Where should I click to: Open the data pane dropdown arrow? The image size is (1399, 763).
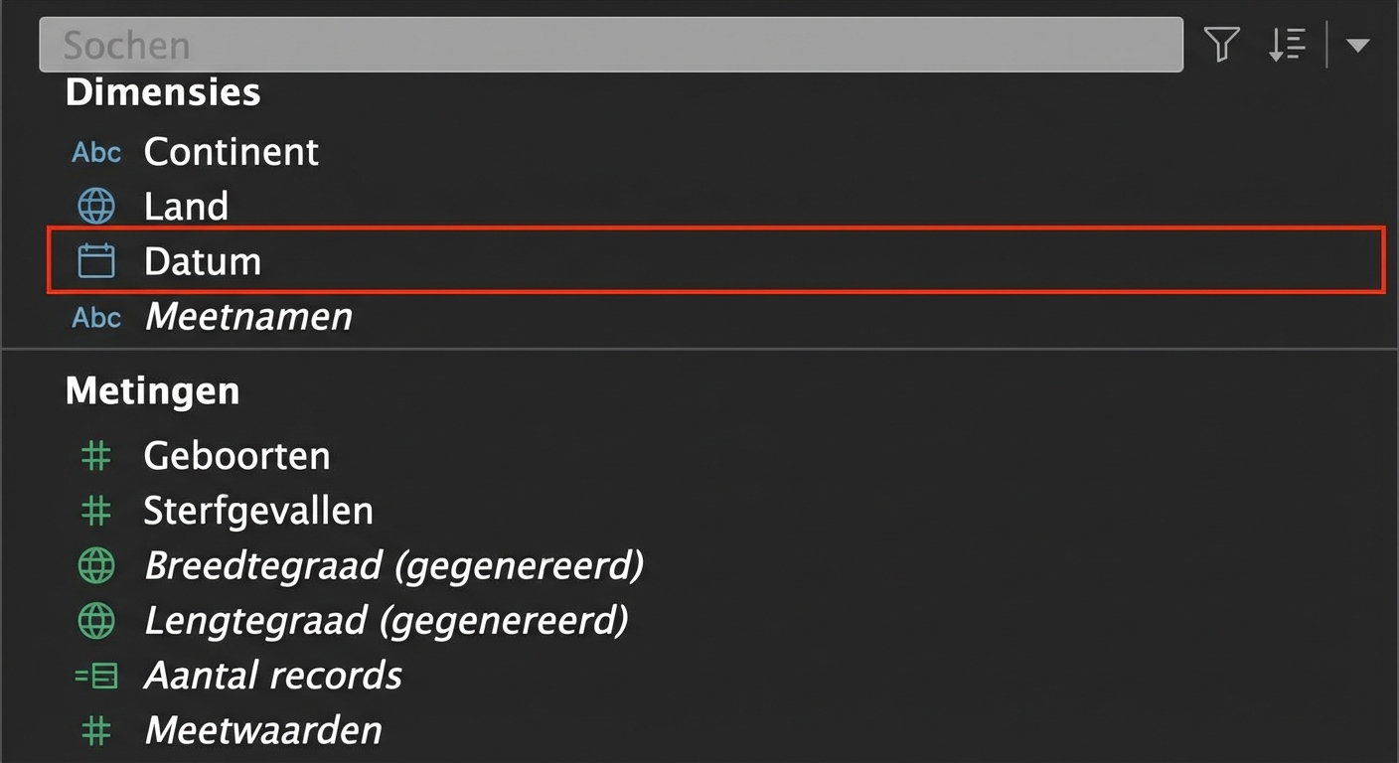point(1357,45)
